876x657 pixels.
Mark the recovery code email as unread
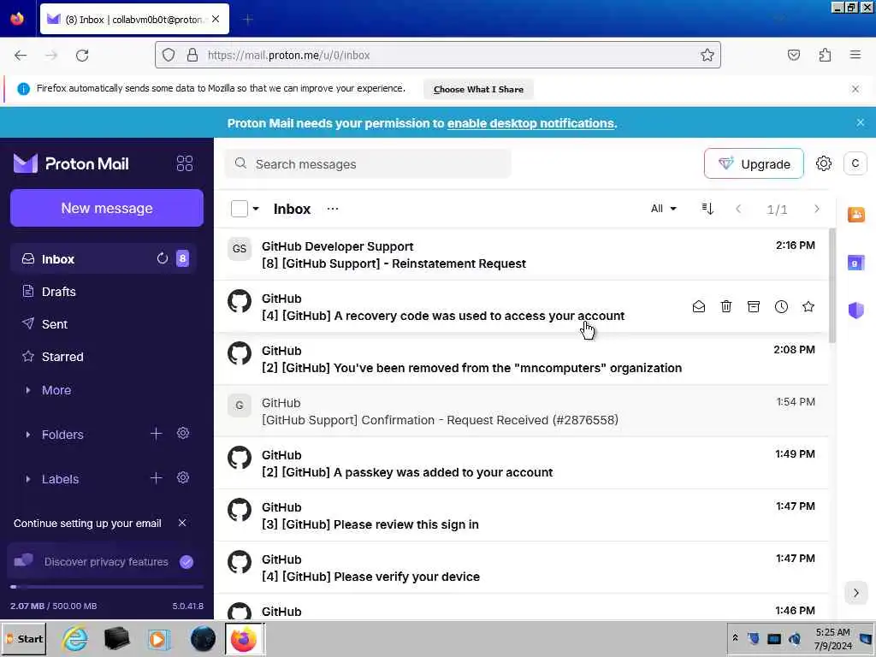[x=698, y=307]
